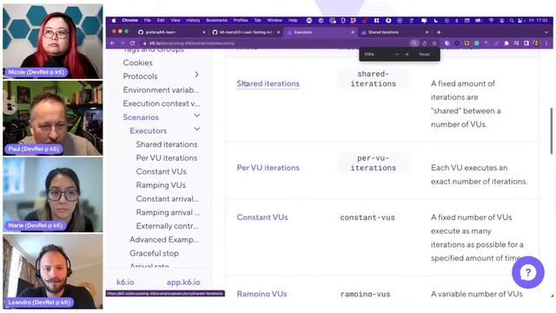Go back using the browser back arrow
Viewport: 556px width, 313px height.
[x=112, y=43]
